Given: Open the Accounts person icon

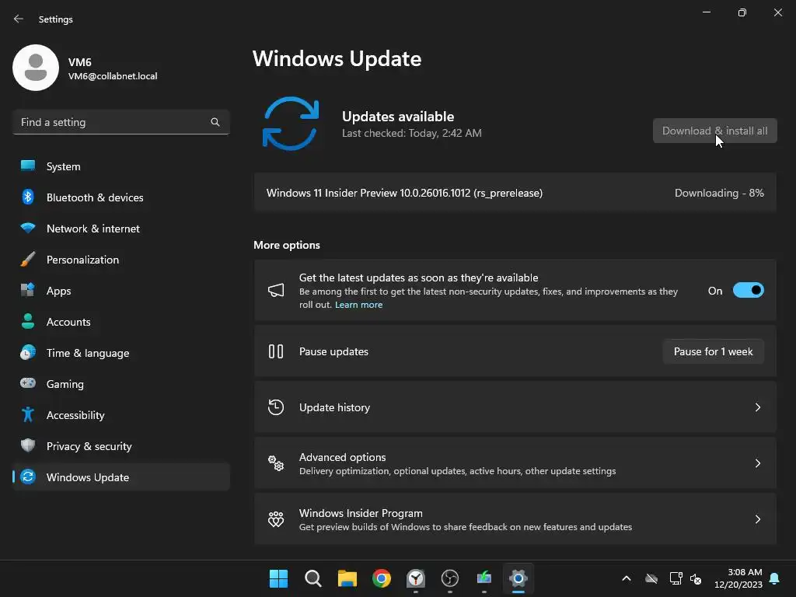Looking at the screenshot, I should [28, 321].
